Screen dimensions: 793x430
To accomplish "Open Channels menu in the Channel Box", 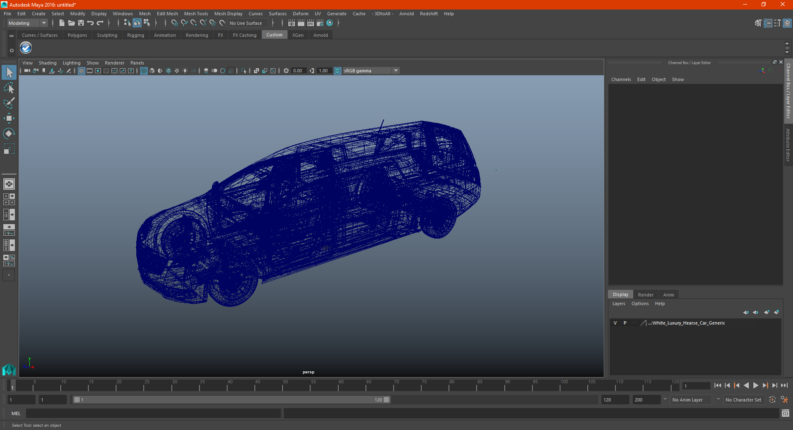I will [621, 79].
